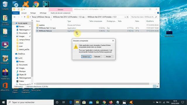The width and height of the screenshot is (187, 105).
Task: Refresh the folder view
Action: pos(128,17)
